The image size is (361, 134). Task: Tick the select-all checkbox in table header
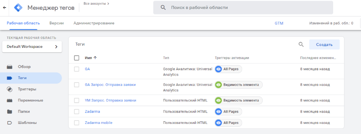[77, 58]
